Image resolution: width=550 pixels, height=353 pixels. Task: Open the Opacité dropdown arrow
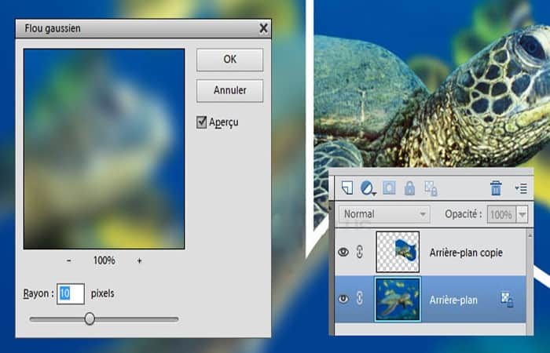522,214
